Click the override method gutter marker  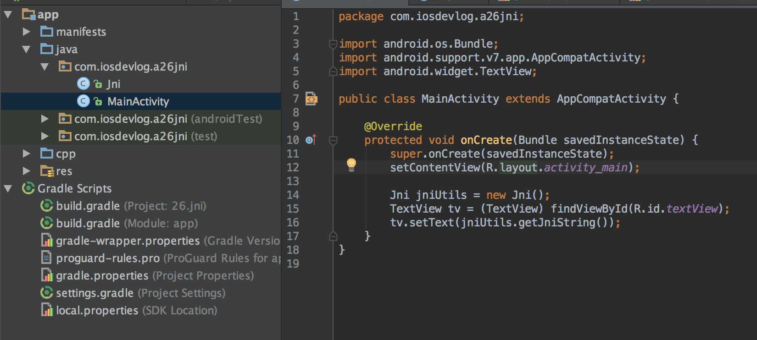[311, 140]
